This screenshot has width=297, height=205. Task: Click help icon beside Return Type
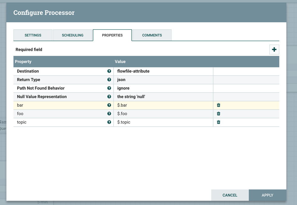tap(109, 80)
